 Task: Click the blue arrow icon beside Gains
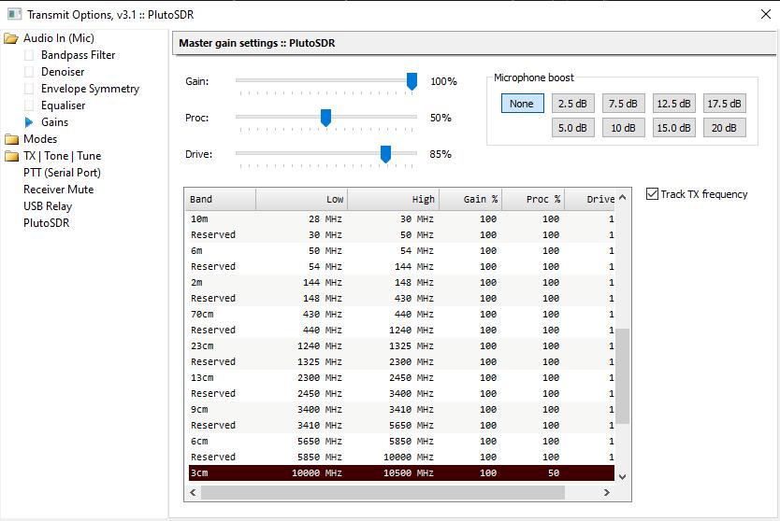29,122
